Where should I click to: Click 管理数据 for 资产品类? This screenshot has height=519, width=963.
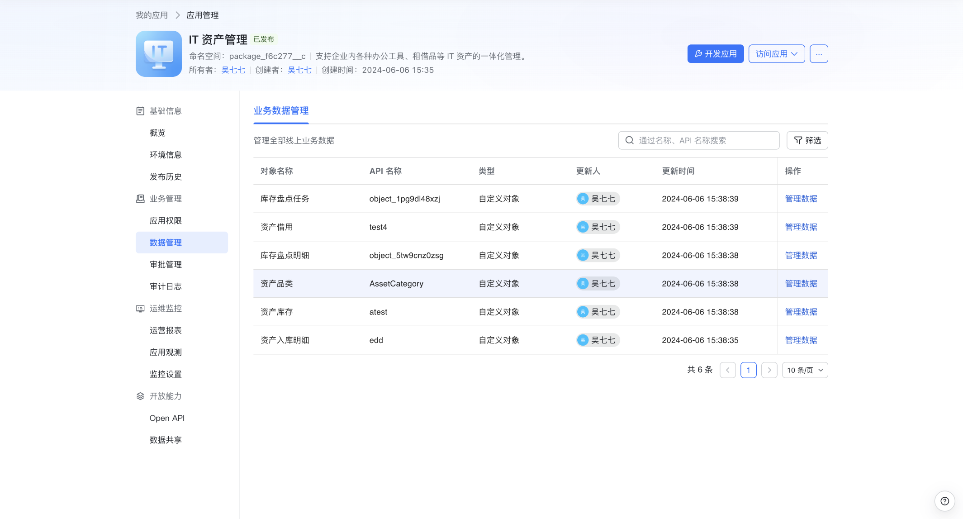[x=801, y=284]
